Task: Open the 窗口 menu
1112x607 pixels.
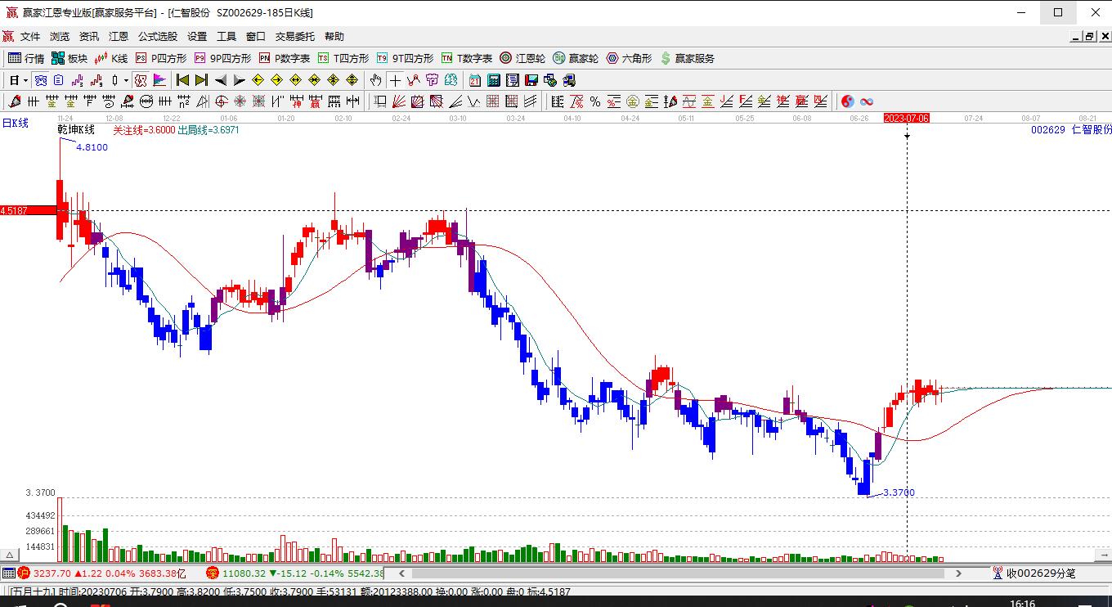Action: 256,36
